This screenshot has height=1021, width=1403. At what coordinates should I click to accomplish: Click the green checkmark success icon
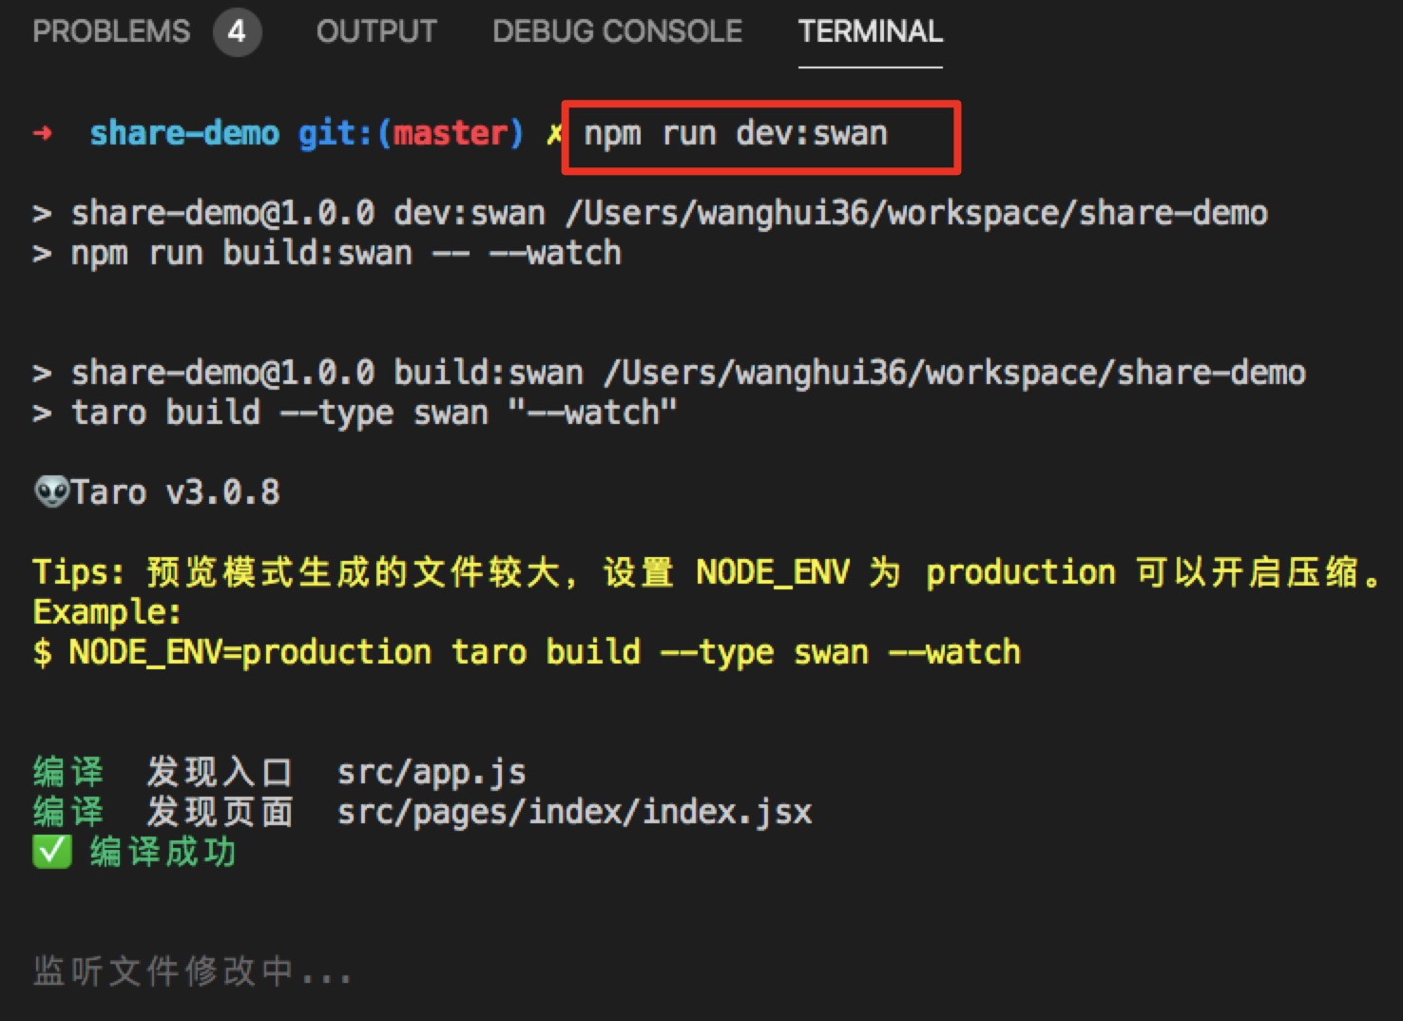[x=51, y=852]
